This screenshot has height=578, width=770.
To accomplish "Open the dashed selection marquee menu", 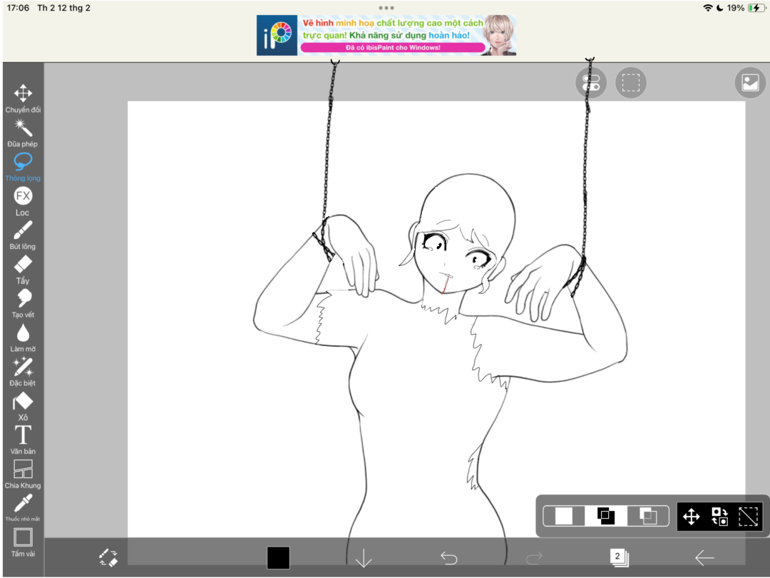I will coord(630,82).
